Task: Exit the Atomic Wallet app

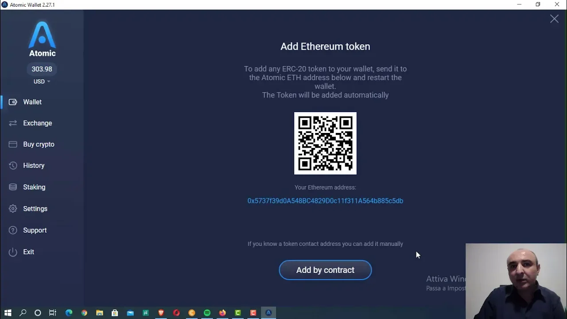Action: 29,252
